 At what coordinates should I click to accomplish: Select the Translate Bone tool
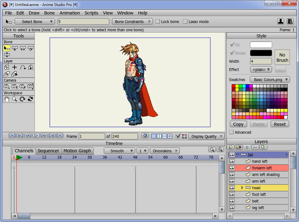(x=15, y=48)
